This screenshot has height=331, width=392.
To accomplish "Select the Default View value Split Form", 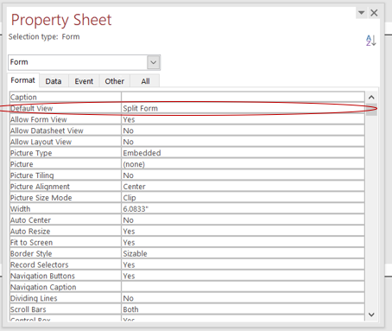I will [x=243, y=108].
